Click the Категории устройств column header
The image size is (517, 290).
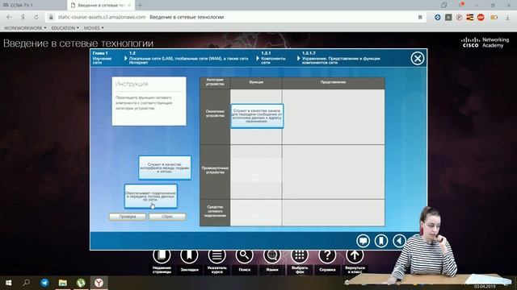coord(215,82)
